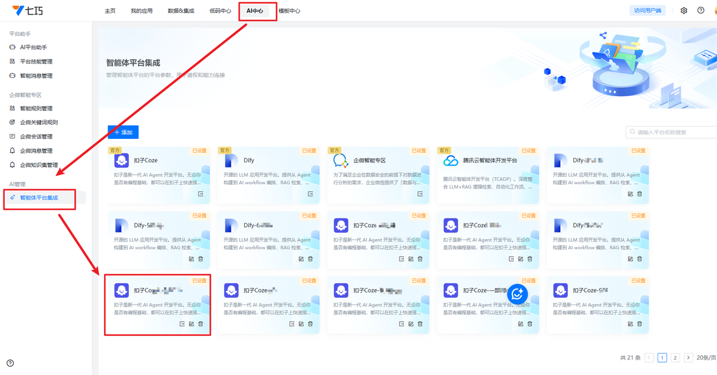Open 平台技能管理 in the left sidebar
Viewport: 717px width, 375px height.
click(x=36, y=62)
